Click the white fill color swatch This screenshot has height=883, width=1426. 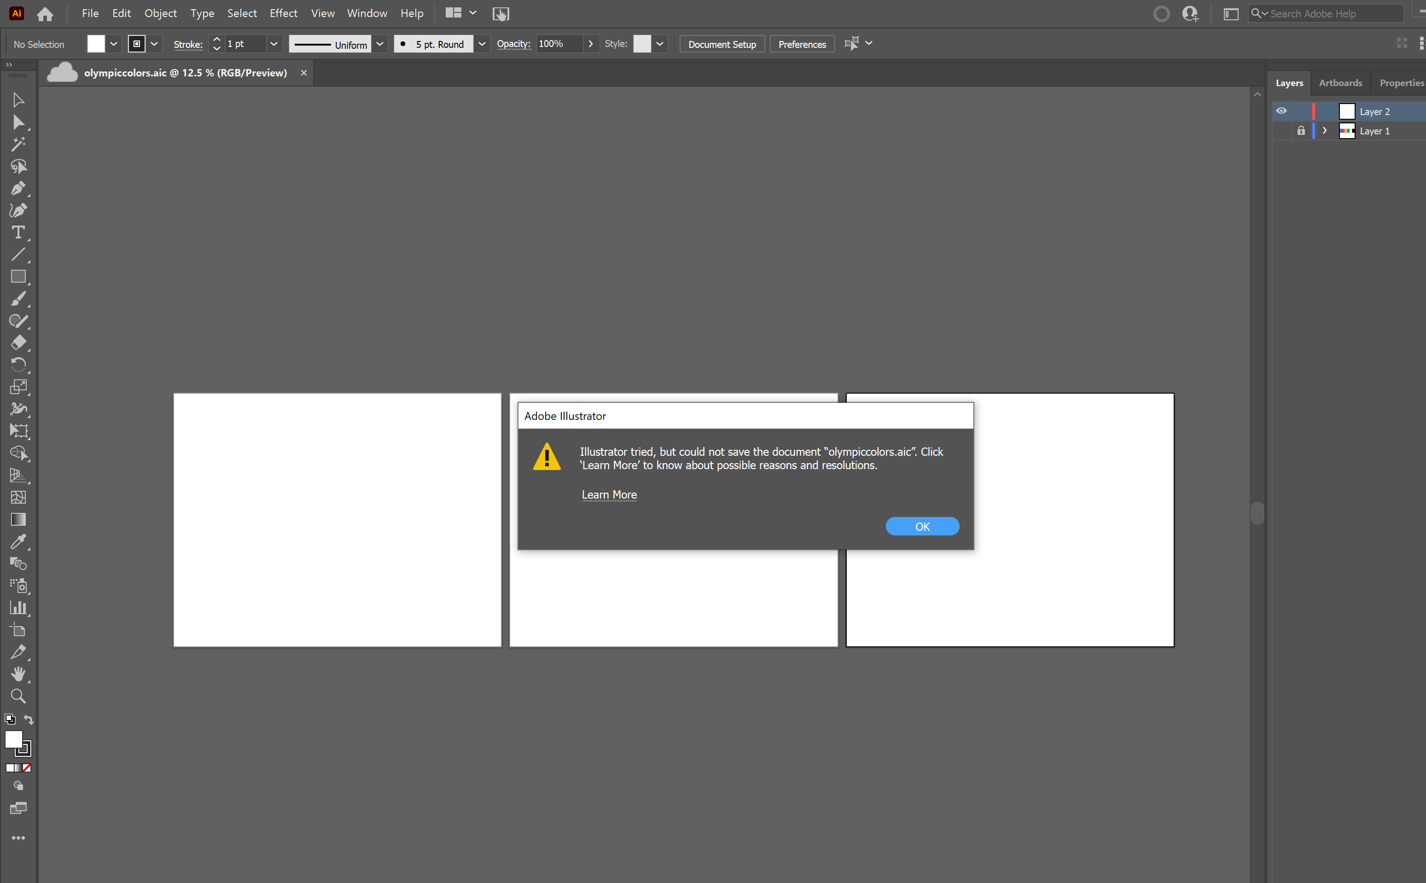coord(15,739)
